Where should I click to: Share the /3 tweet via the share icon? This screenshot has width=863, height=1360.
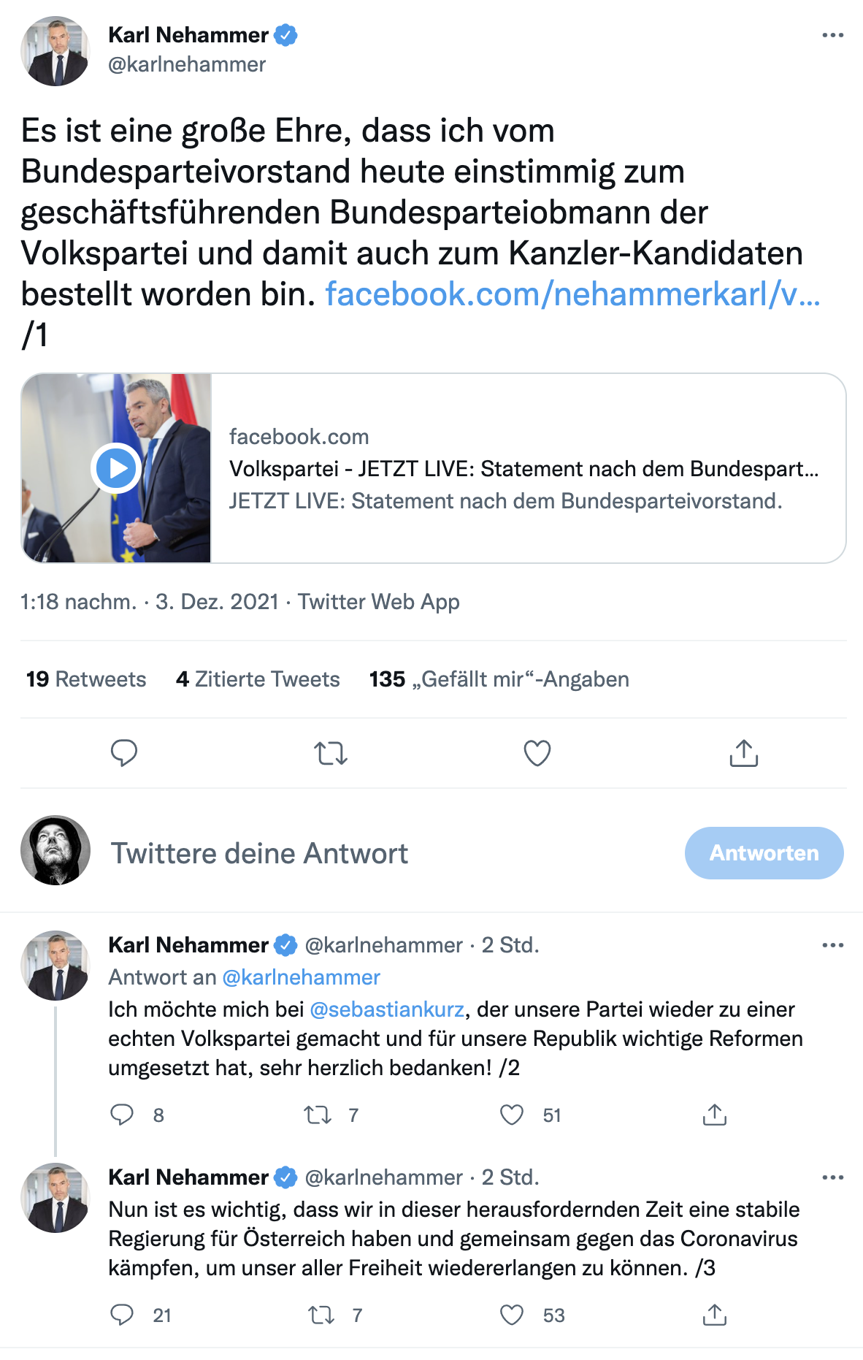715,1315
